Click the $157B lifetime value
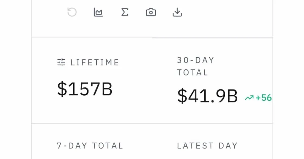304x159 pixels. click(x=85, y=89)
